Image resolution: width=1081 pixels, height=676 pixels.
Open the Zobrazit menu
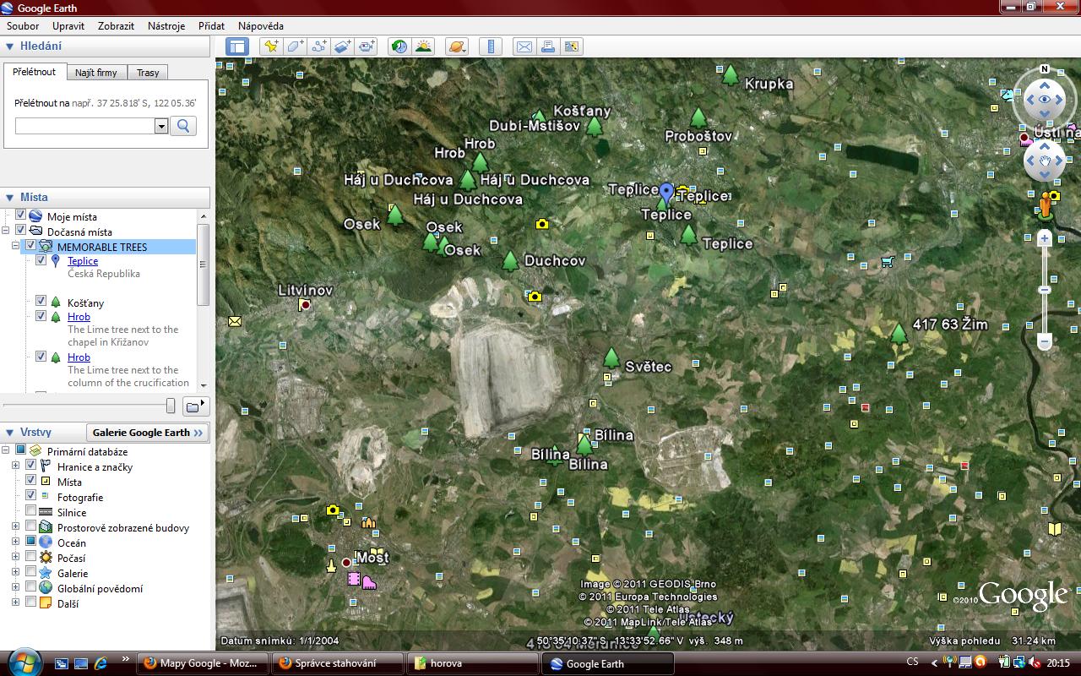click(x=117, y=26)
